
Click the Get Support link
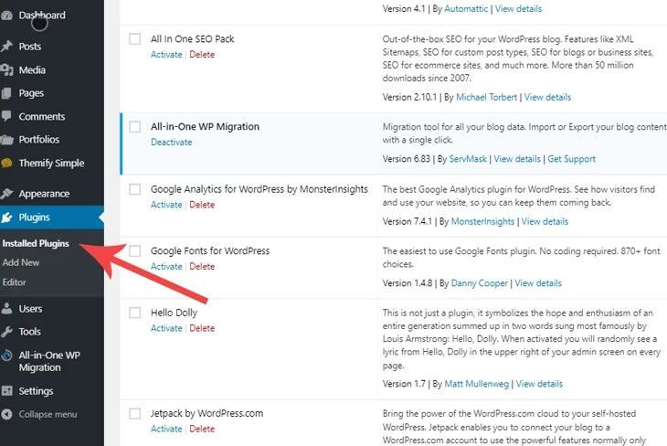click(x=571, y=159)
